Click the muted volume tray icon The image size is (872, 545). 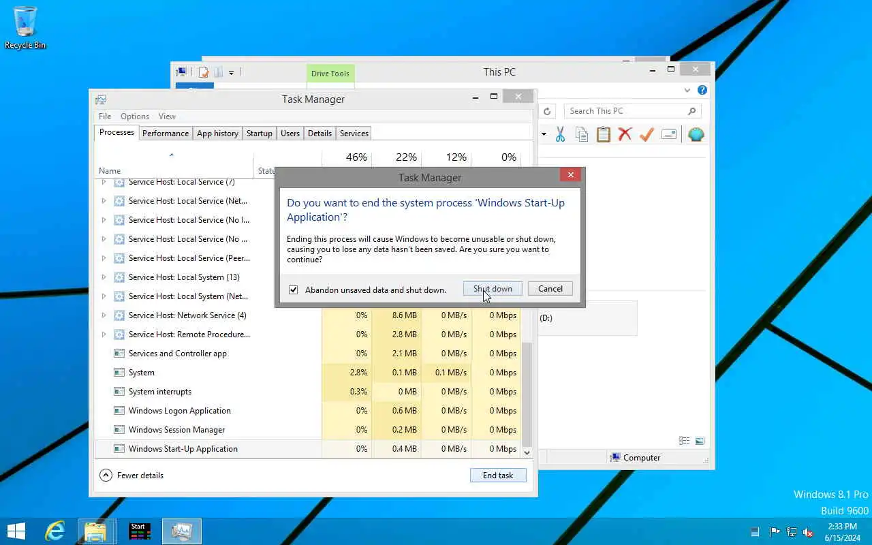point(808,532)
